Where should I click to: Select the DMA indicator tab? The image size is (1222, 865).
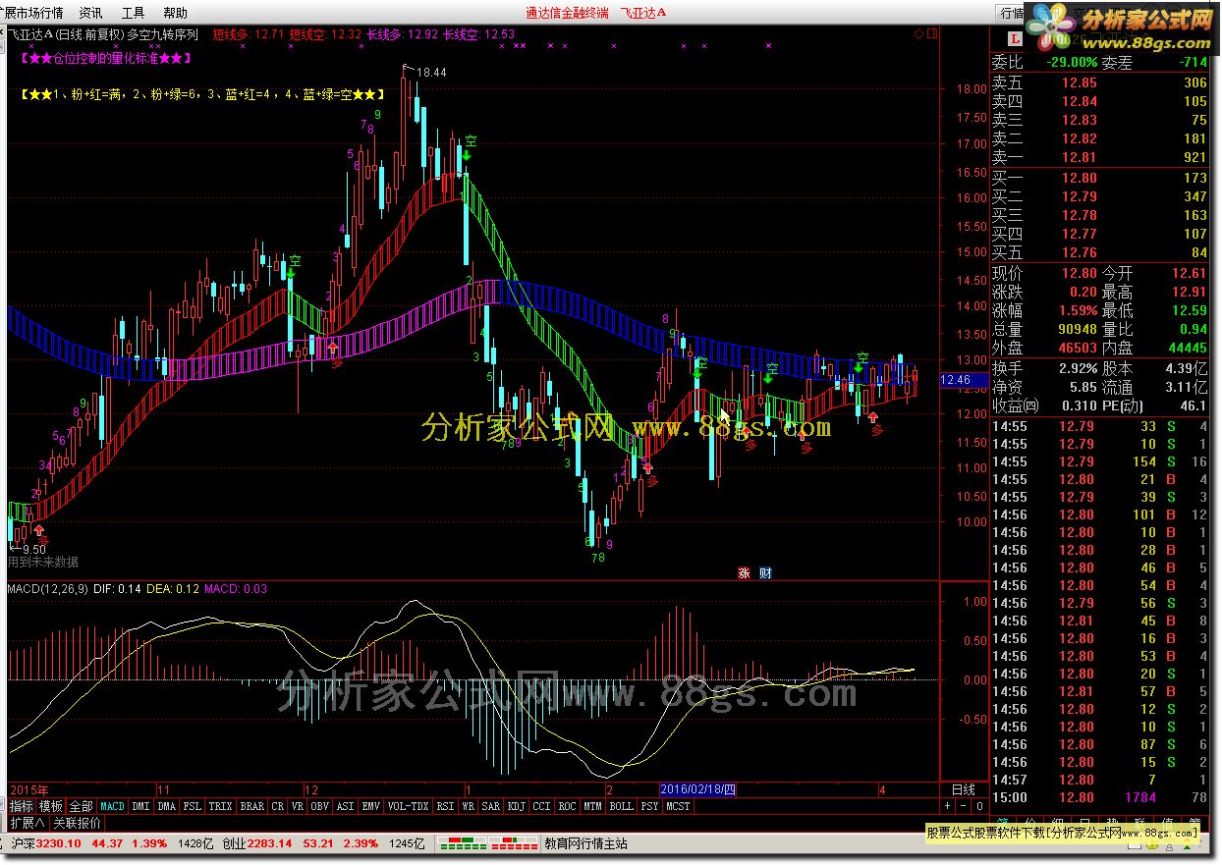pyautogui.click(x=166, y=806)
